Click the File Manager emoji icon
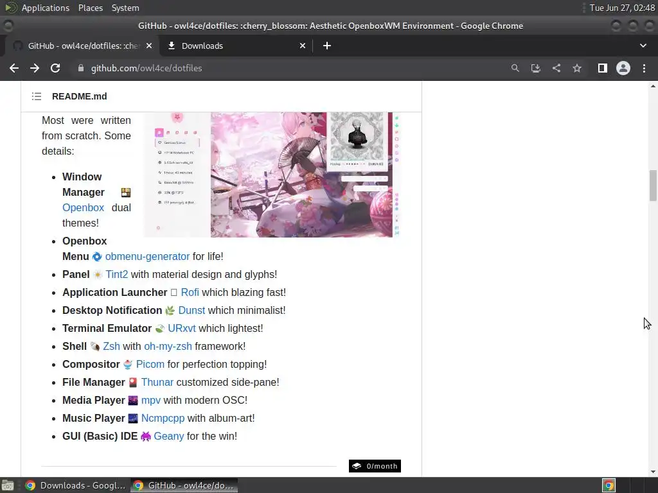 [x=133, y=383]
